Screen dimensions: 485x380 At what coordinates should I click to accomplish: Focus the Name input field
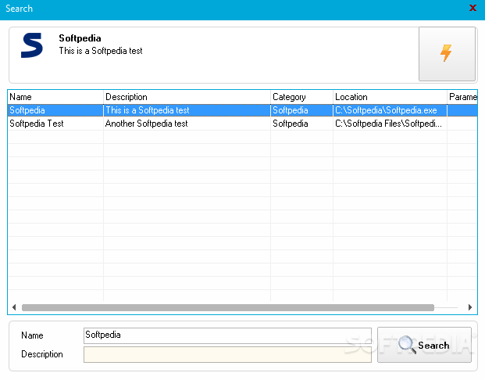(x=227, y=335)
